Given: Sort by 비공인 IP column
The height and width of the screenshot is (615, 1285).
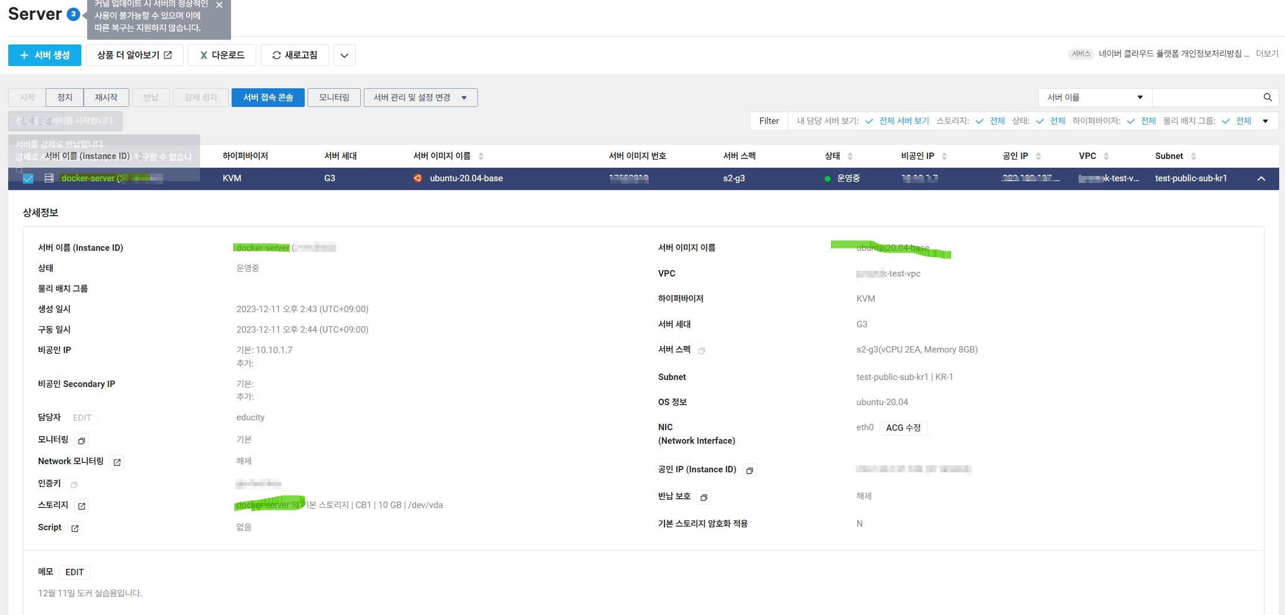Looking at the screenshot, I should point(944,156).
